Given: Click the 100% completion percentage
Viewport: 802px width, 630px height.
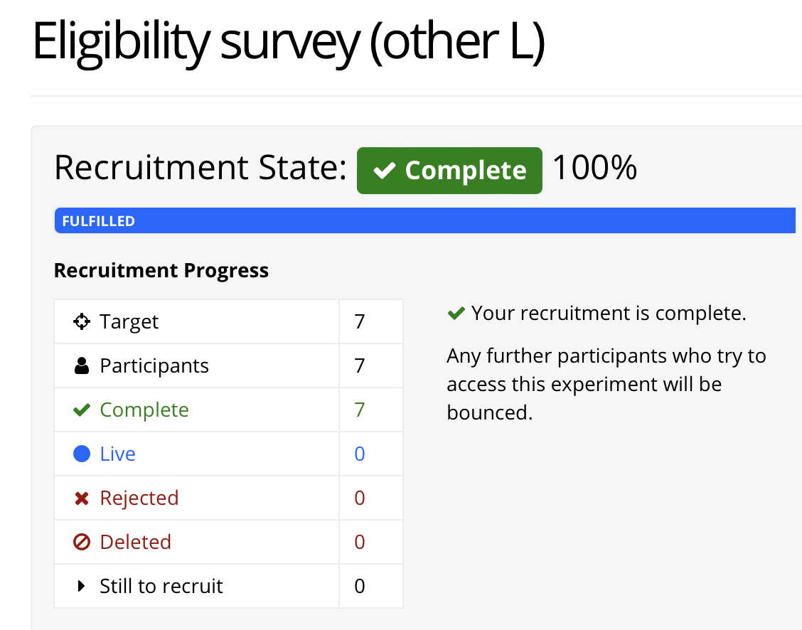Looking at the screenshot, I should click(x=595, y=168).
